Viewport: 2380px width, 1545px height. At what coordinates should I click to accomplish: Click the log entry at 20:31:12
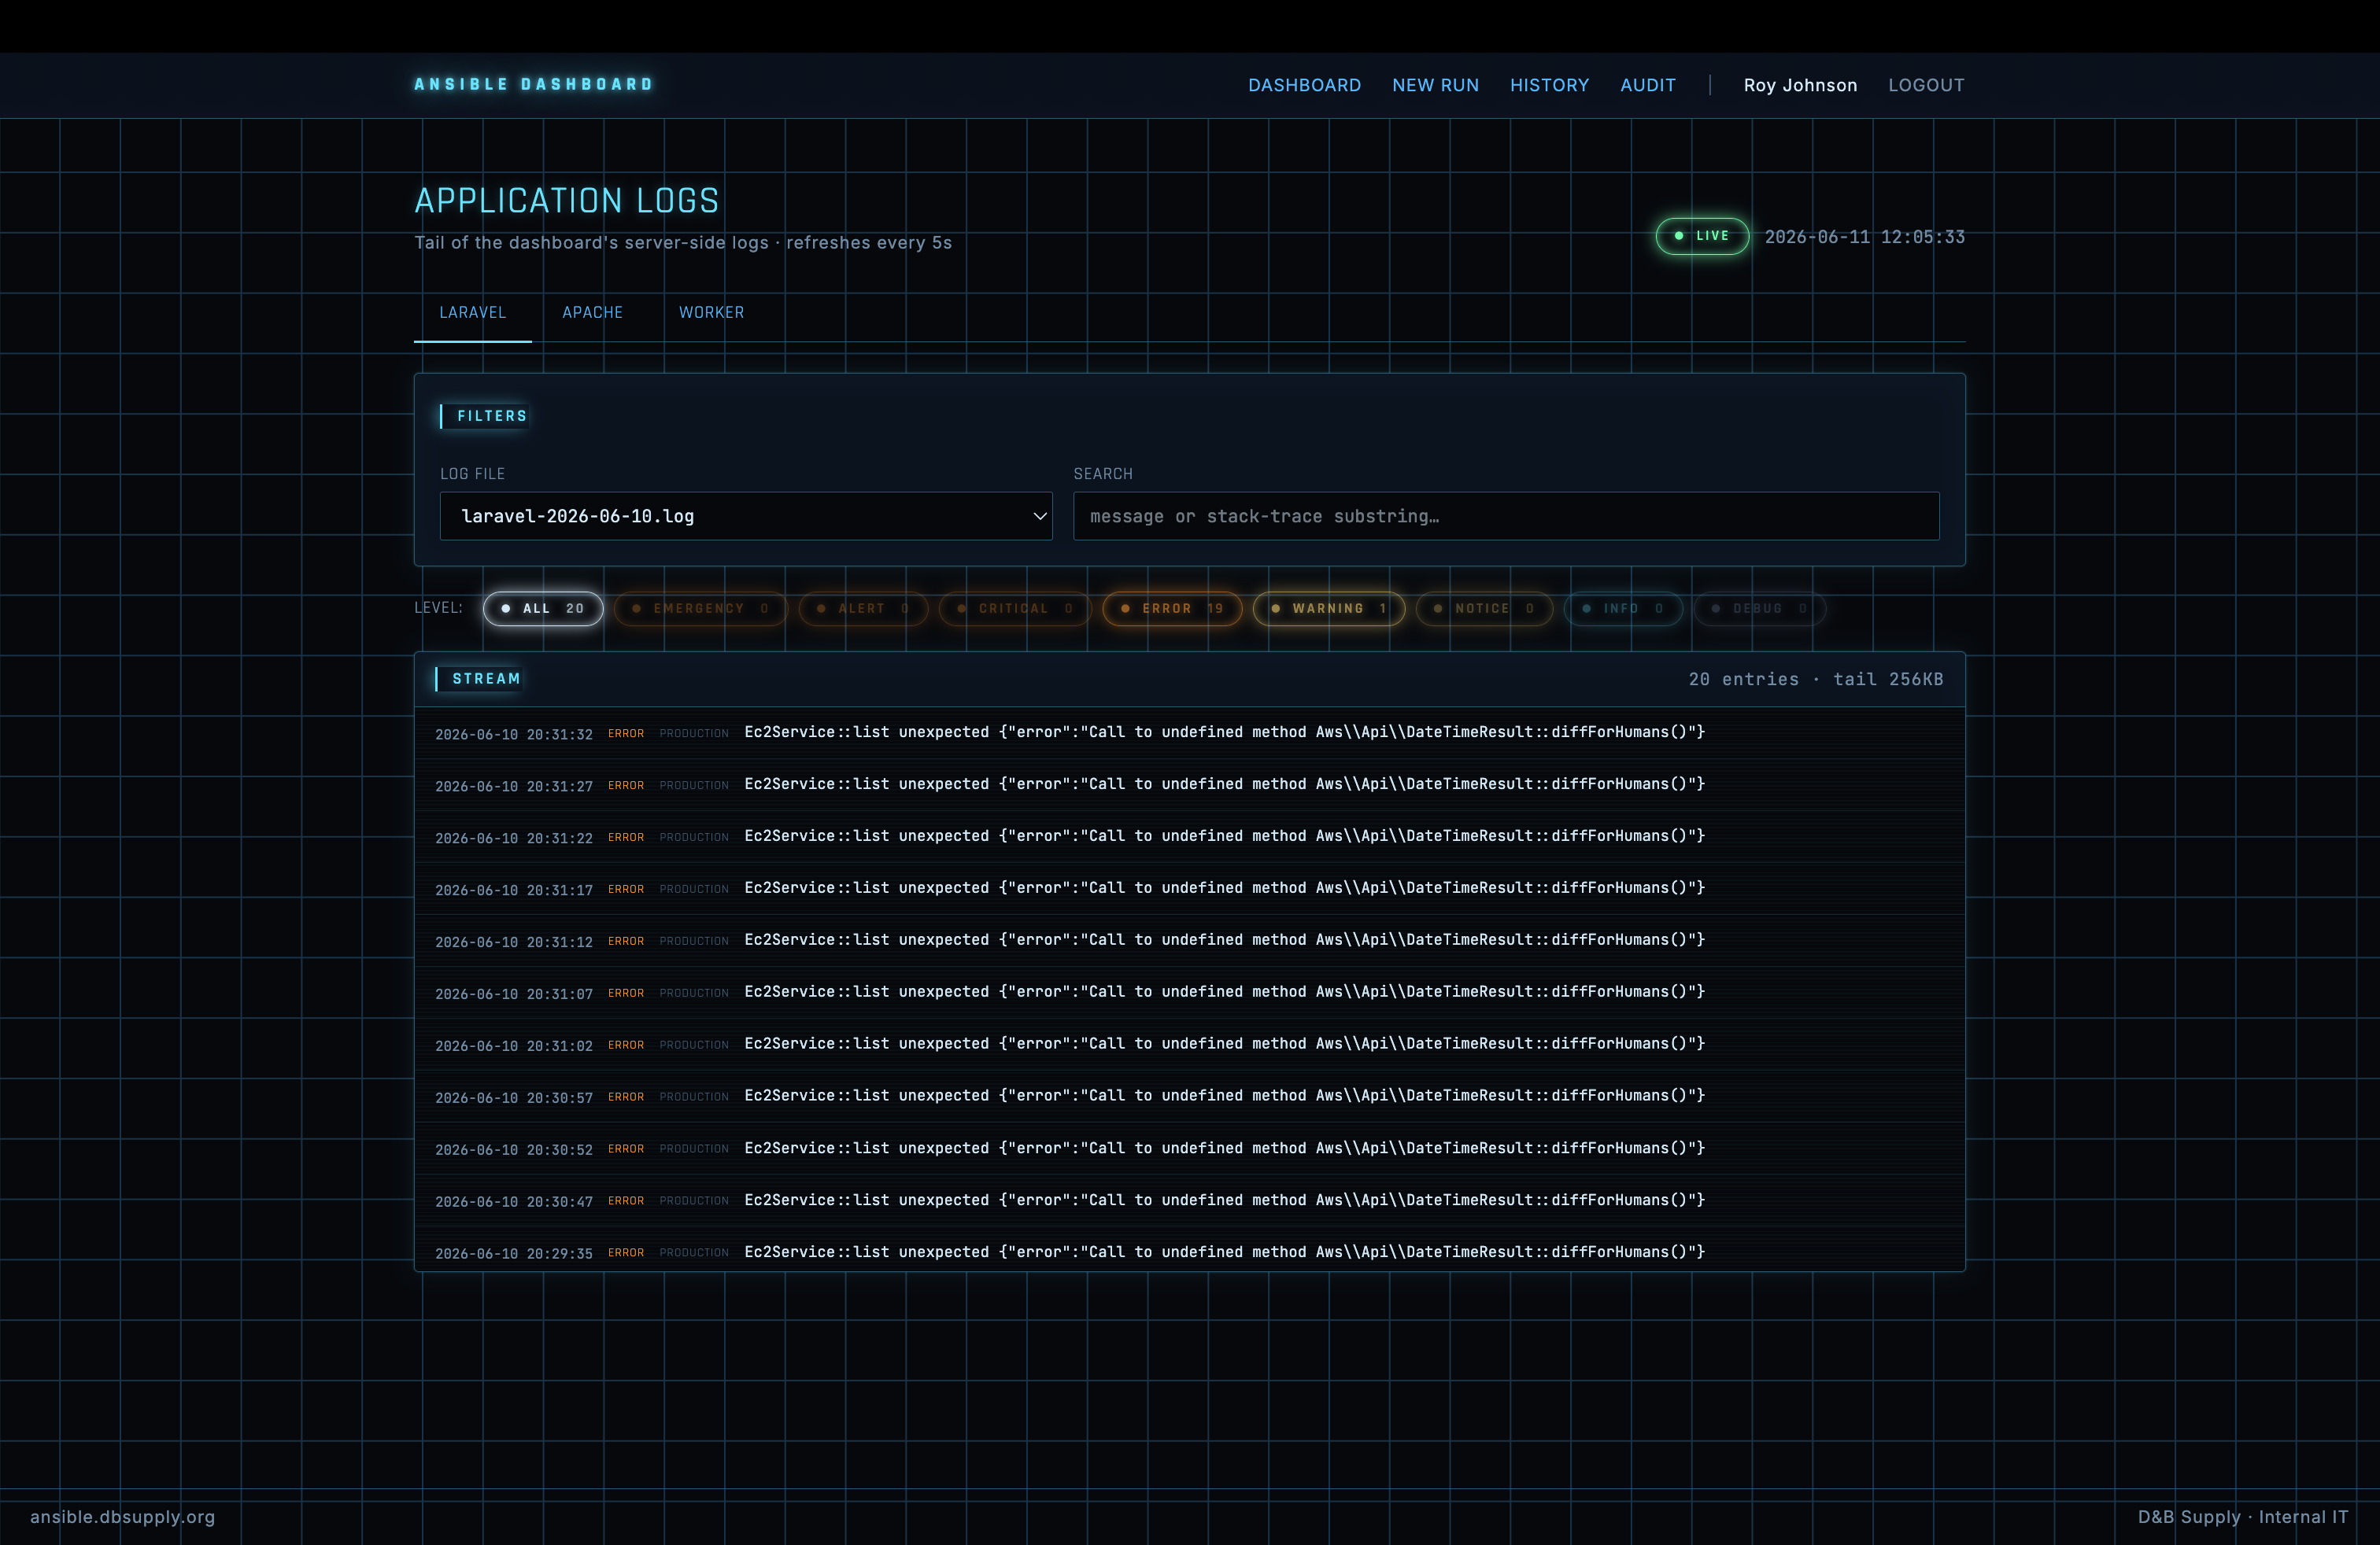point(1189,942)
